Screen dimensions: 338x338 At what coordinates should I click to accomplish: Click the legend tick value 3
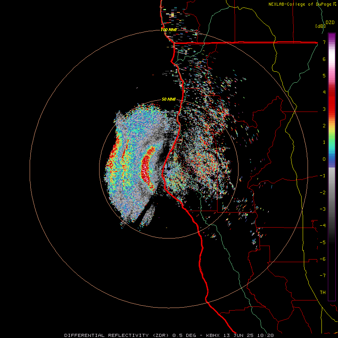(324, 109)
